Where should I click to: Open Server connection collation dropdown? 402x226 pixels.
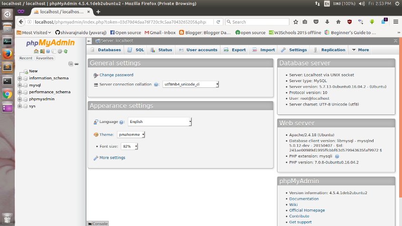pyautogui.click(x=191, y=85)
